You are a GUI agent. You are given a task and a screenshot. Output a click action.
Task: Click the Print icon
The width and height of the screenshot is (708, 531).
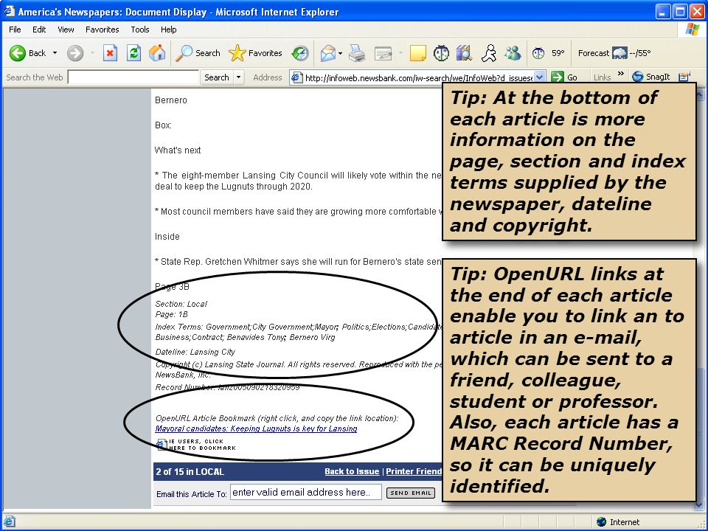[x=357, y=53]
